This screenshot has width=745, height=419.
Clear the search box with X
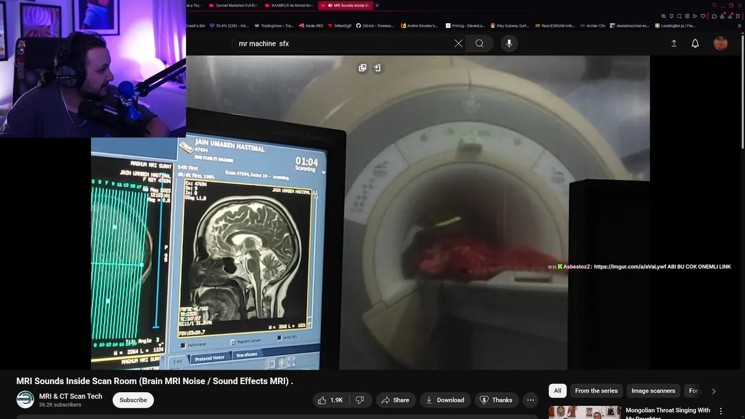(459, 43)
